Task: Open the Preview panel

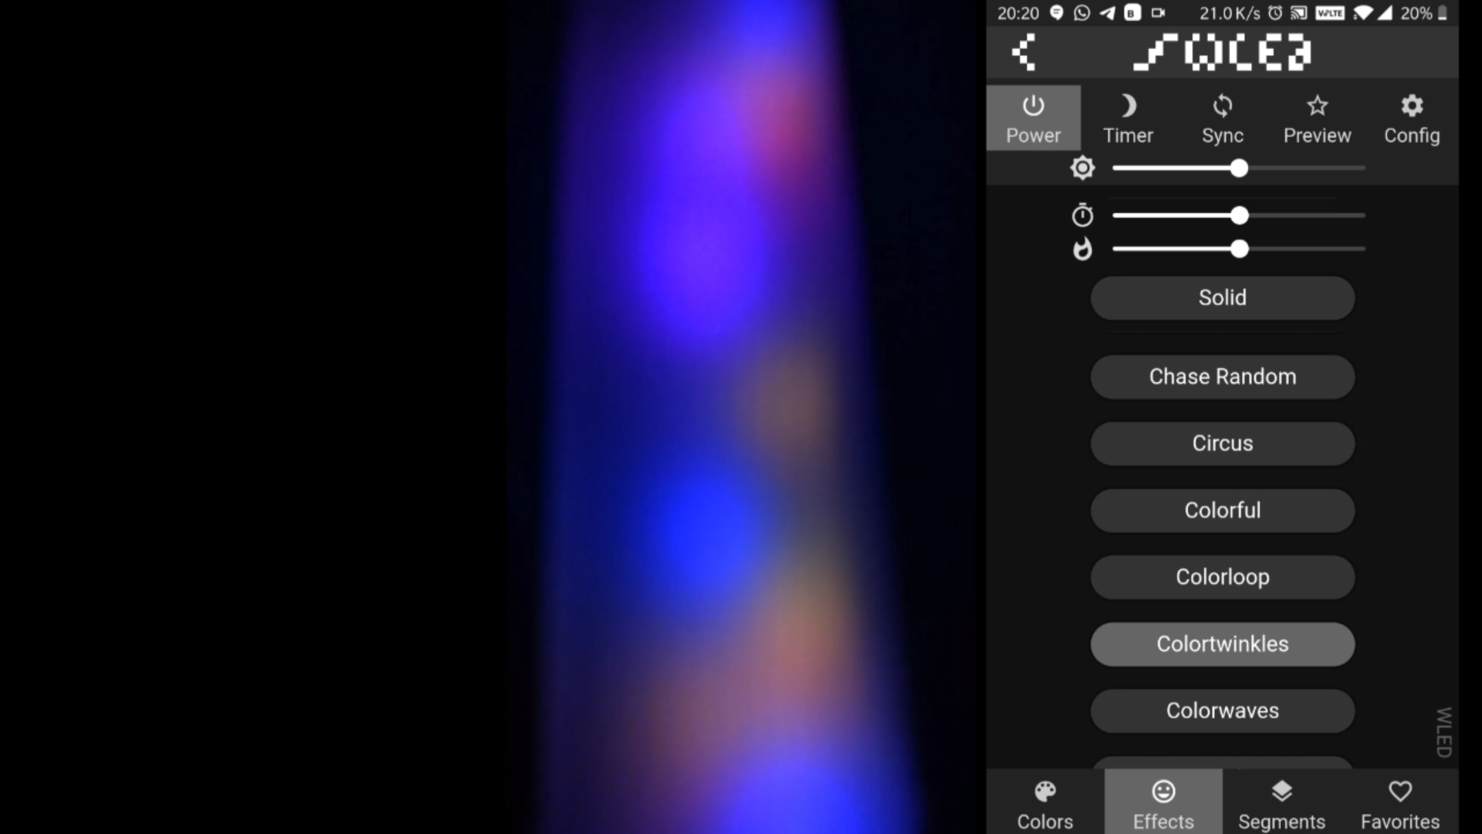Action: 1316,117
